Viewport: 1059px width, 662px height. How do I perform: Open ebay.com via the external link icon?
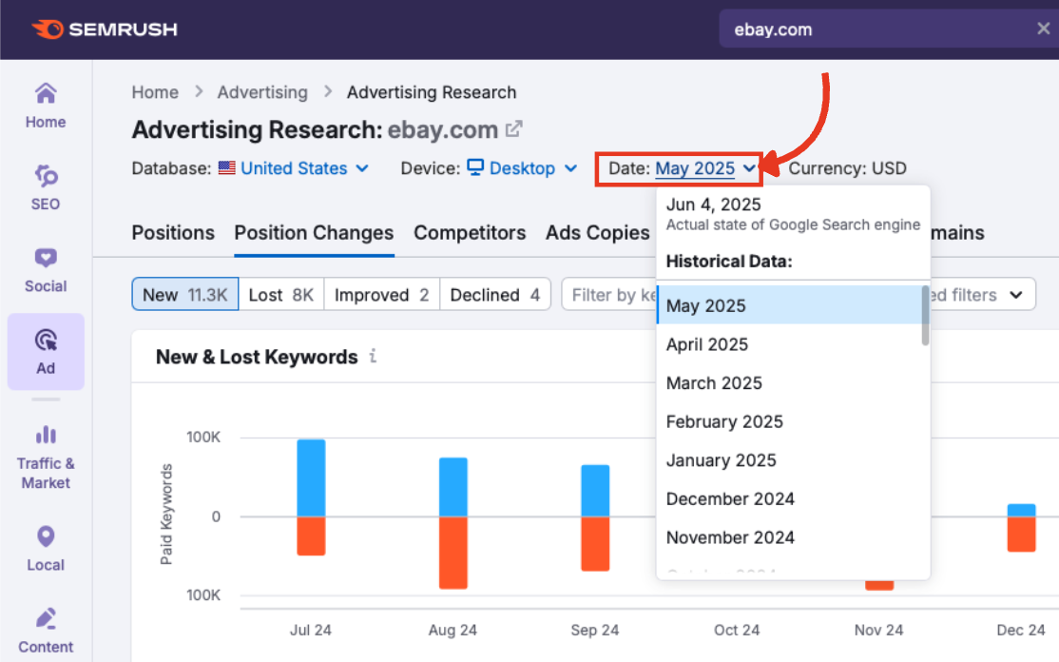[x=514, y=127]
